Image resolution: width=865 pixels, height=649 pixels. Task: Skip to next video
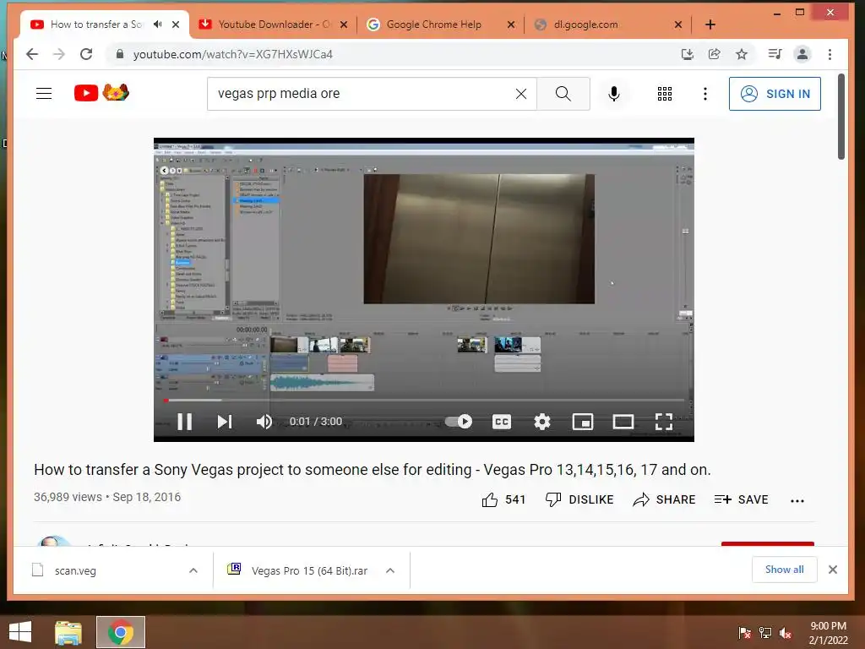tap(225, 422)
